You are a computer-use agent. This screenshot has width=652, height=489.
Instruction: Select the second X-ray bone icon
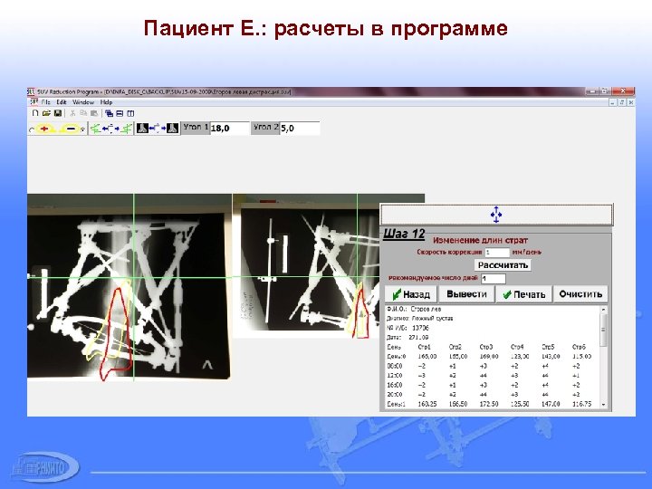[173, 129]
